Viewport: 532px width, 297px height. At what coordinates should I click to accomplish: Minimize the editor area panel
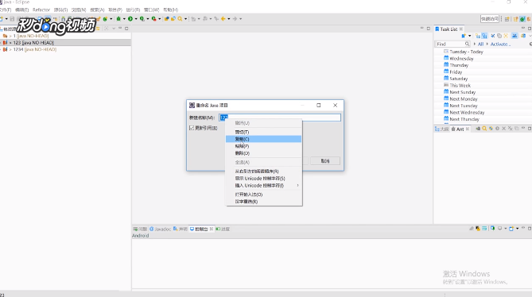point(422,29)
